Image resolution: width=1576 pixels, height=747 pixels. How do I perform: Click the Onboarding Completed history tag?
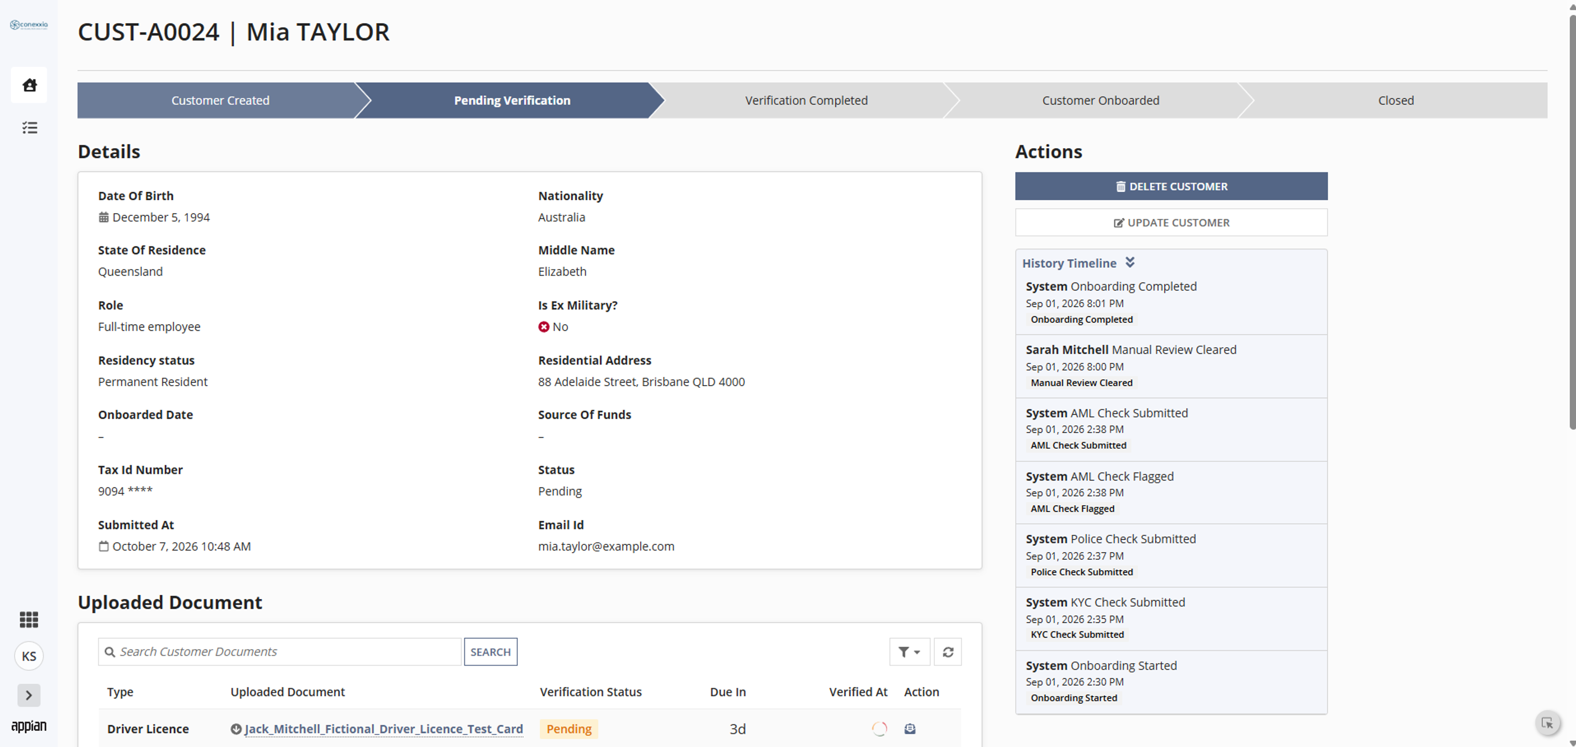click(1081, 319)
